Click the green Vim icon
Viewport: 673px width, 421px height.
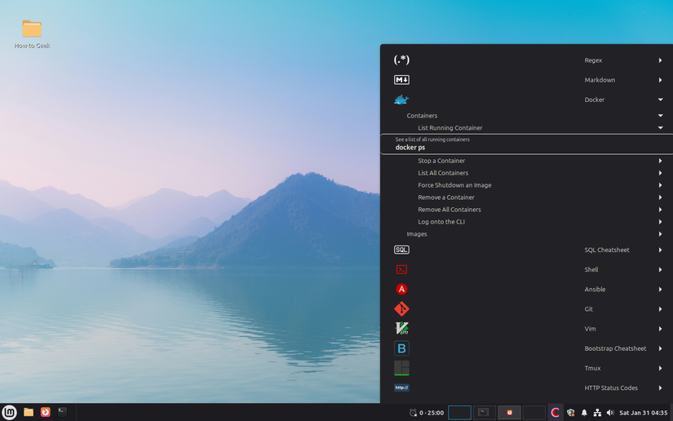click(x=401, y=329)
